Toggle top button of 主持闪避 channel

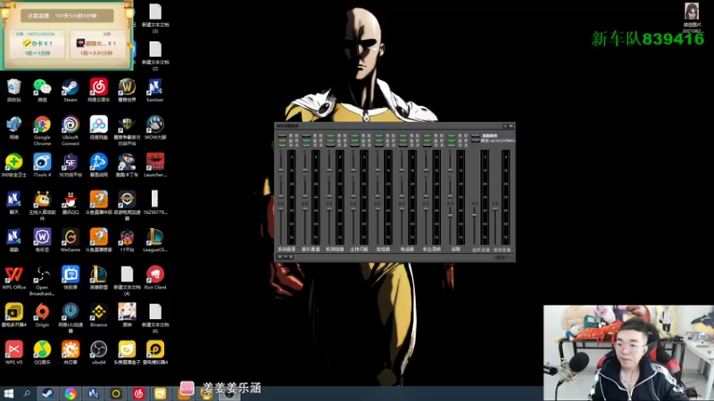(x=354, y=136)
